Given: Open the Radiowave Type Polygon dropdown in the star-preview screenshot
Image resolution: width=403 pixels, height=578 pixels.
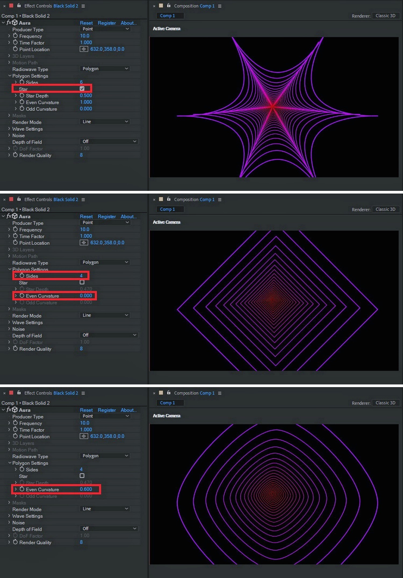Looking at the screenshot, I should pos(105,69).
